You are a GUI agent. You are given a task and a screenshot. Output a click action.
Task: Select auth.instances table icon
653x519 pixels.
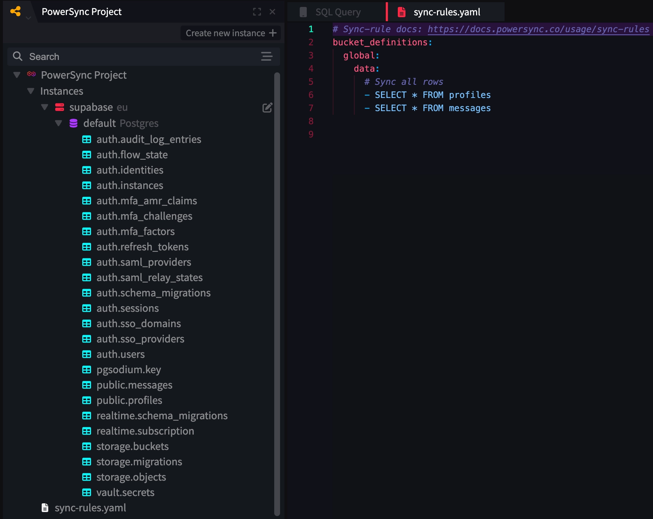[87, 185]
